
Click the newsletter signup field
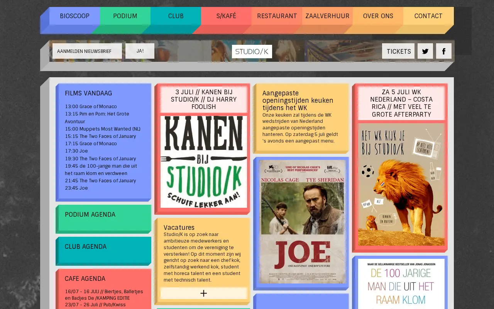click(x=87, y=51)
